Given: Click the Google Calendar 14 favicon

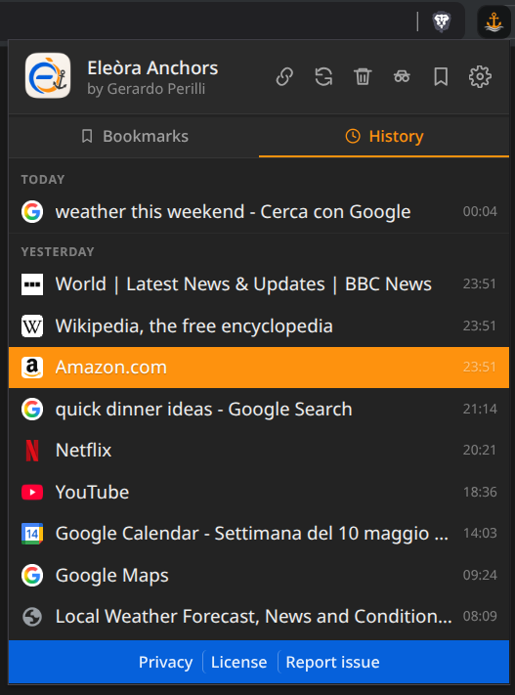Looking at the screenshot, I should coord(32,533).
